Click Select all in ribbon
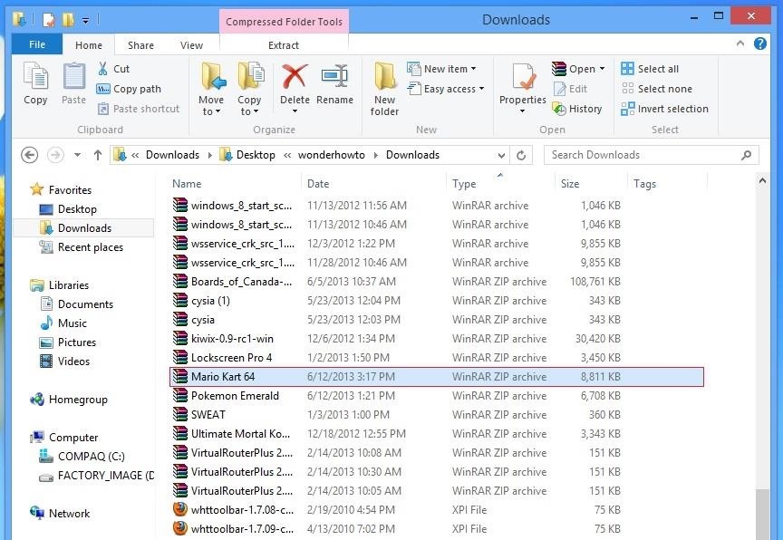 click(x=650, y=69)
